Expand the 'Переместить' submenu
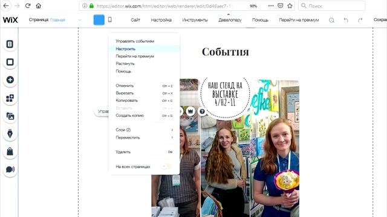This screenshot has height=217, width=387. 144,137
